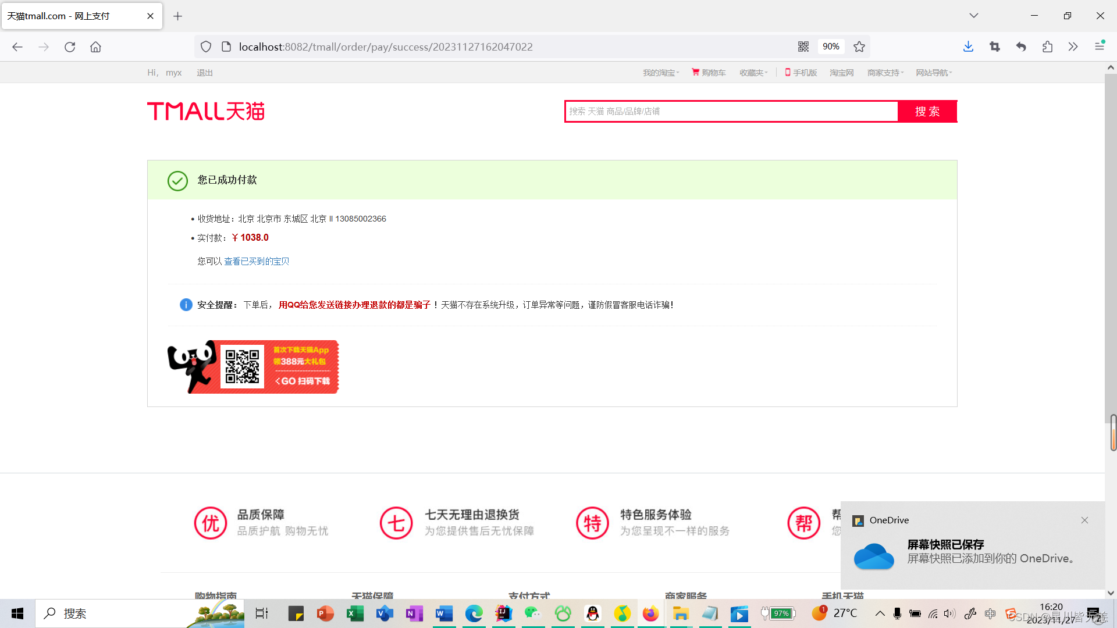Show site tracking protection shield info
This screenshot has width=1117, height=628.
[206, 47]
